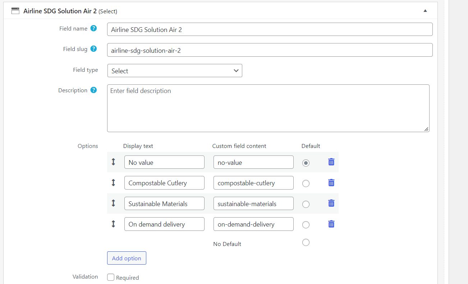Click the field group icon beside the title
The width and height of the screenshot is (468, 284).
tap(15, 11)
